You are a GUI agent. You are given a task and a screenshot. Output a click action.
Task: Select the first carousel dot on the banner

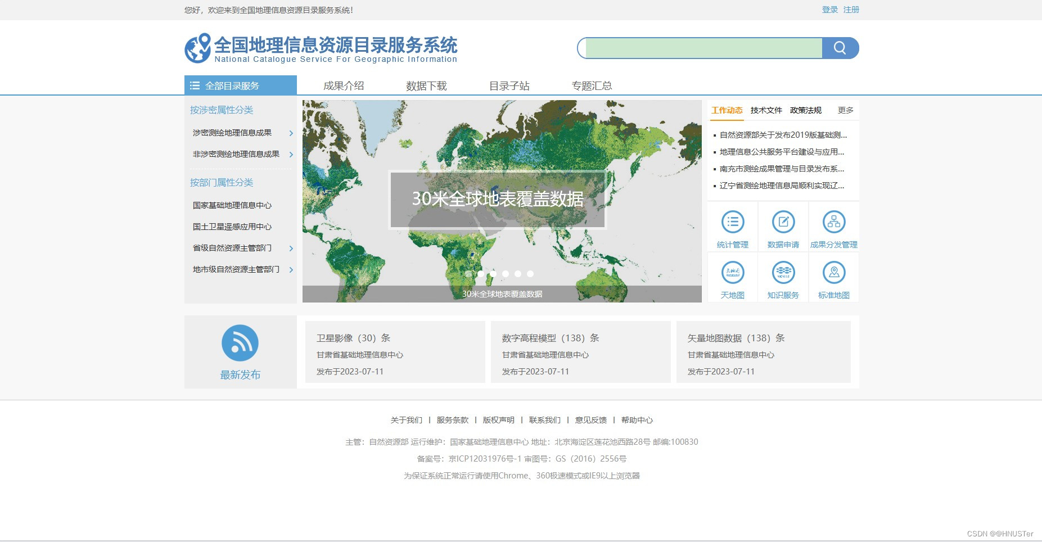click(468, 274)
